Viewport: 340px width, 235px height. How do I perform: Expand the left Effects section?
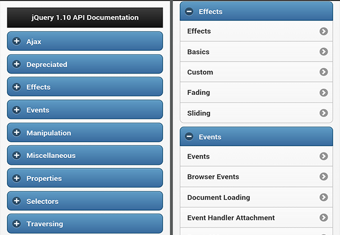coord(85,87)
